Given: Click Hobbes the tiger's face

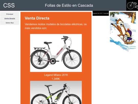Looking at the screenshot, I should pos(121,23).
